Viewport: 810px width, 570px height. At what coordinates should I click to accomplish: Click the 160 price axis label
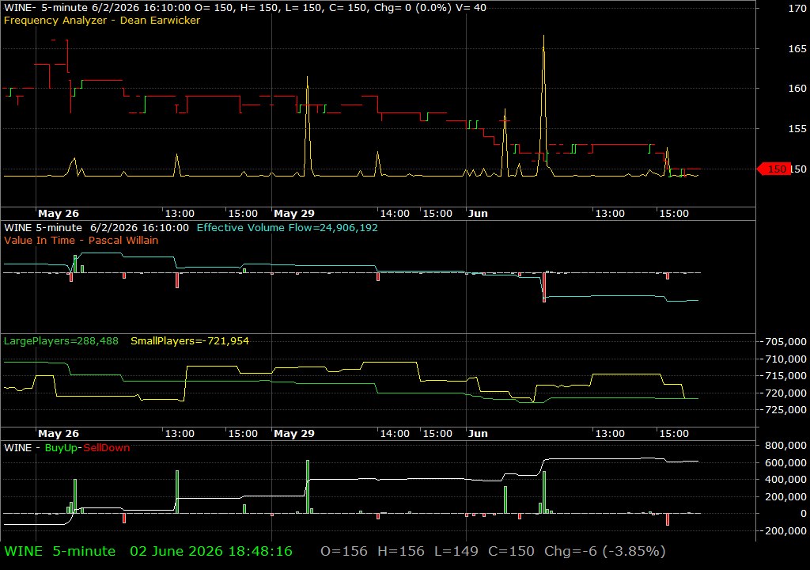(x=797, y=89)
